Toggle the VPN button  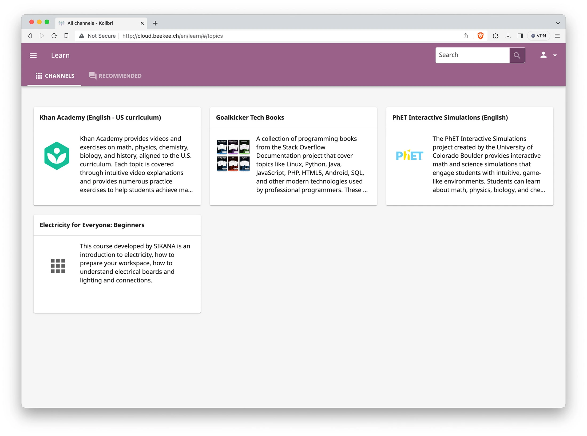click(538, 36)
